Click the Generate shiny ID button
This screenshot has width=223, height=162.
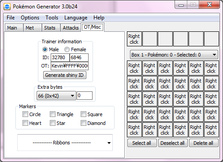(65, 75)
